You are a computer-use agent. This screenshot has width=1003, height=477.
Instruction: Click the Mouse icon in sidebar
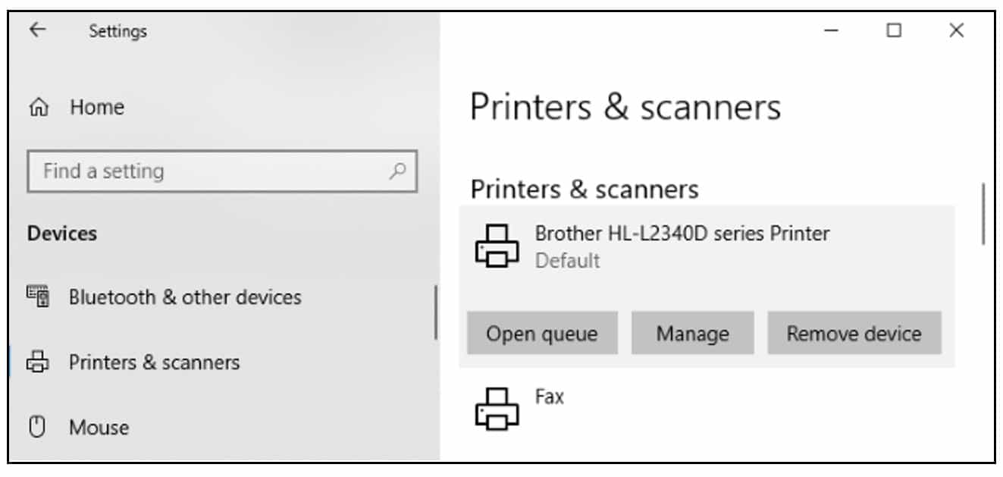[x=37, y=427]
